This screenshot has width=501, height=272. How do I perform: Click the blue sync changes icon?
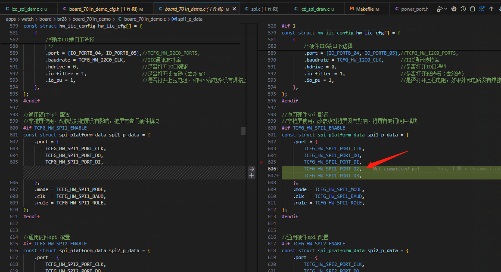tap(482, 9)
